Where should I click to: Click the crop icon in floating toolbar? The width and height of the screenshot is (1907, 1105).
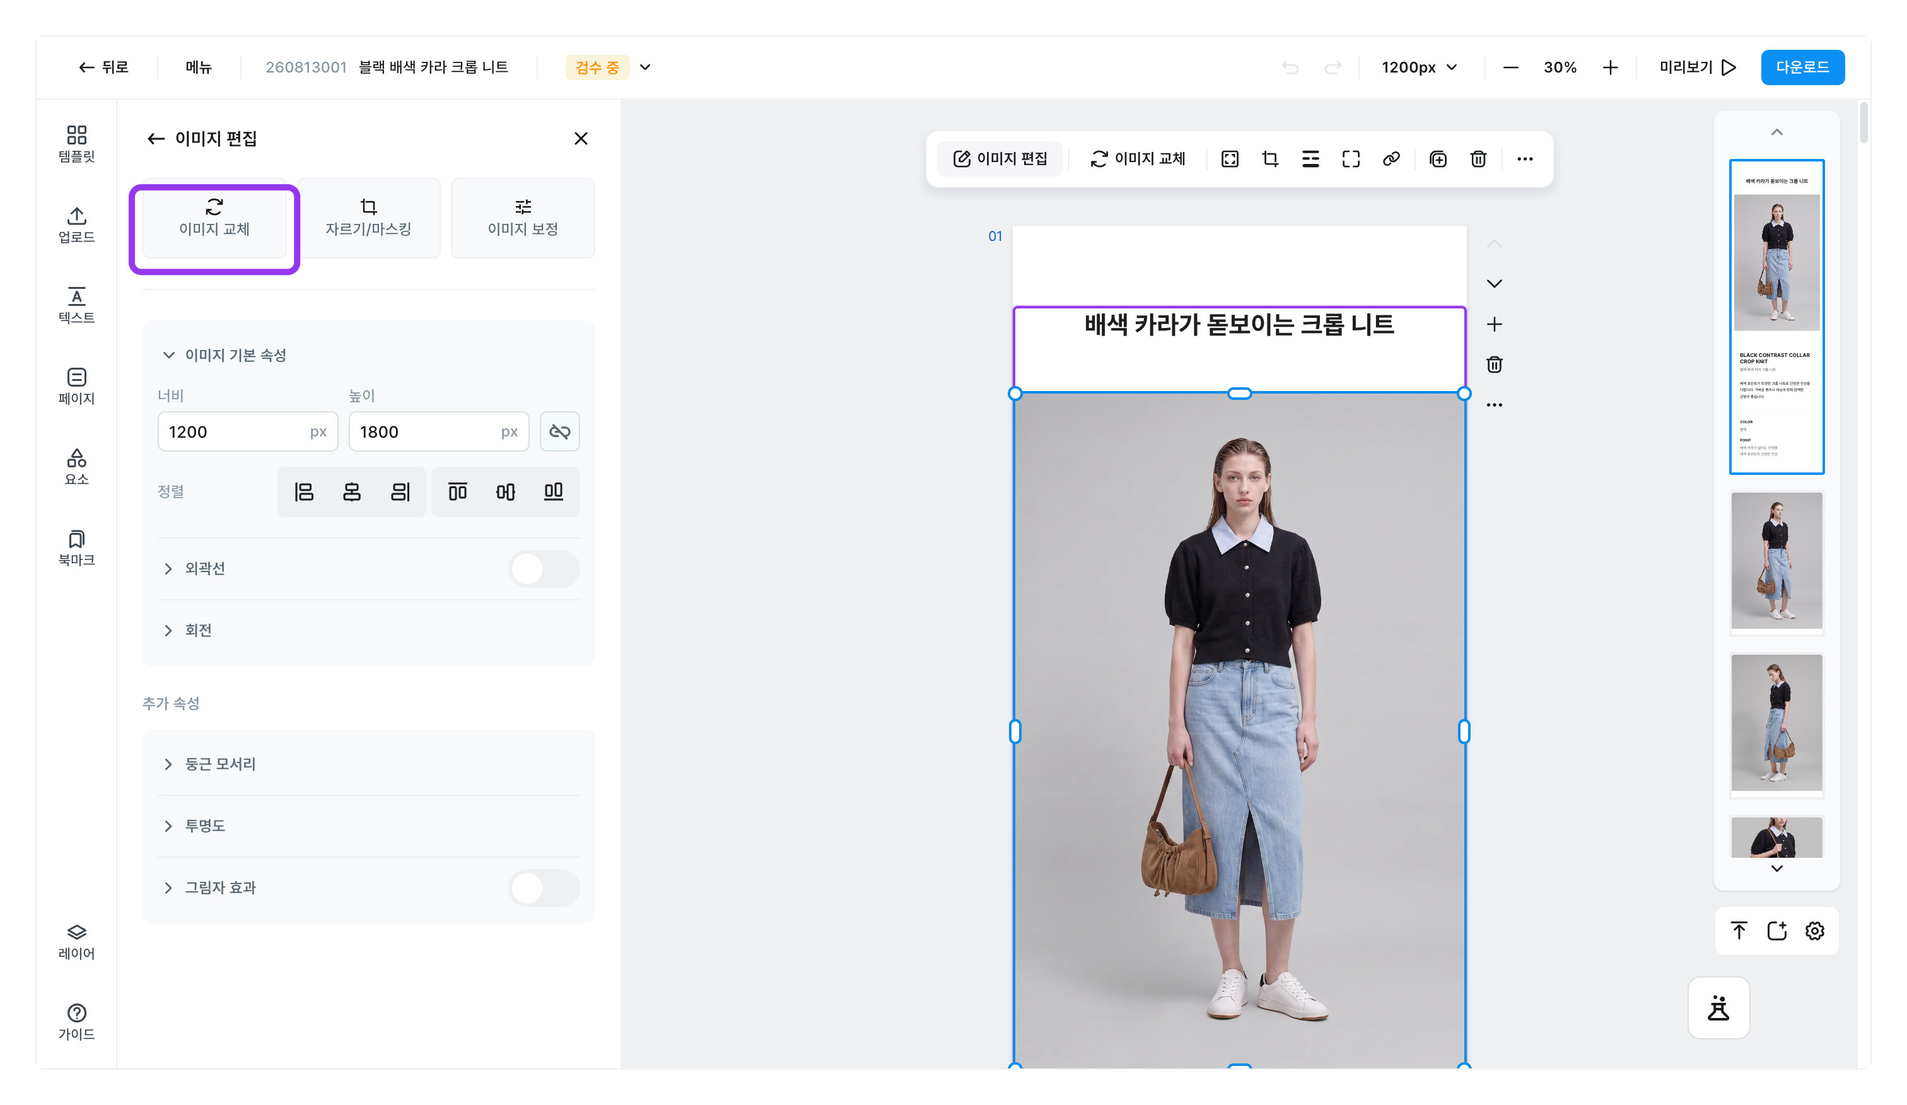pyautogui.click(x=1270, y=159)
